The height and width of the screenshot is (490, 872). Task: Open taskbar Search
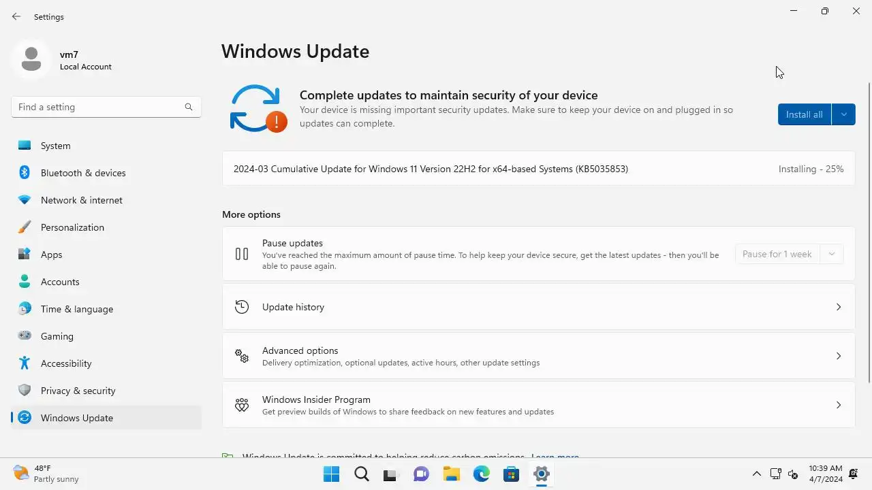pyautogui.click(x=361, y=474)
